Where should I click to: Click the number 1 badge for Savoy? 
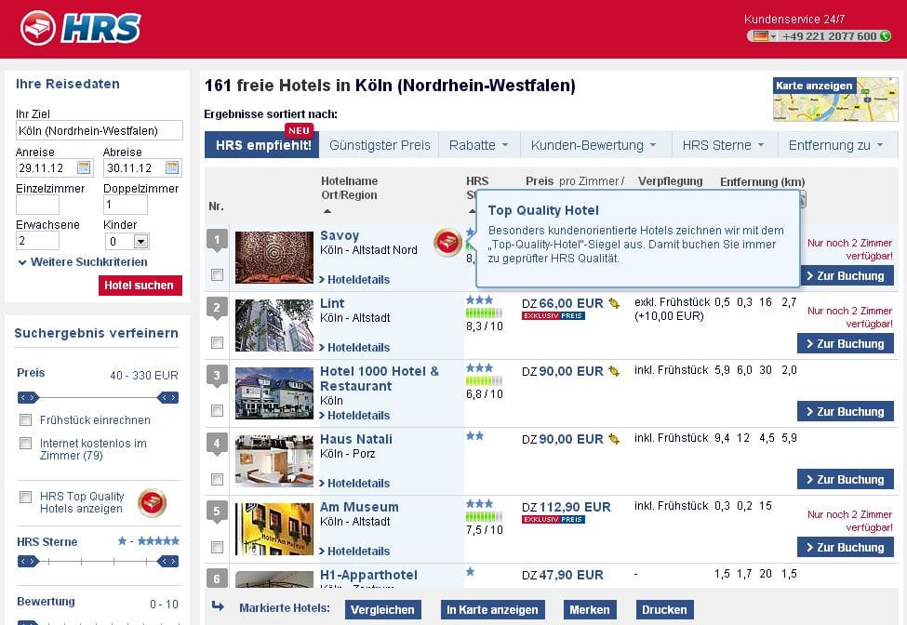click(217, 240)
